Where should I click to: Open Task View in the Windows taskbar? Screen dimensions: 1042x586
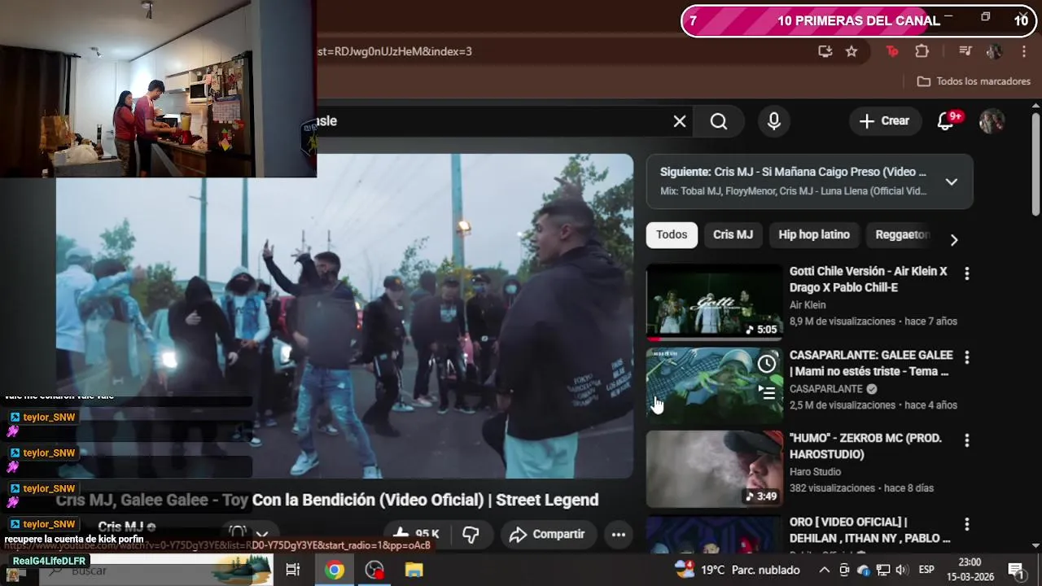293,570
